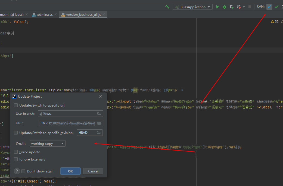Click the help question mark in Update Project dialog
The width and height of the screenshot is (283, 186).
[x=17, y=171]
